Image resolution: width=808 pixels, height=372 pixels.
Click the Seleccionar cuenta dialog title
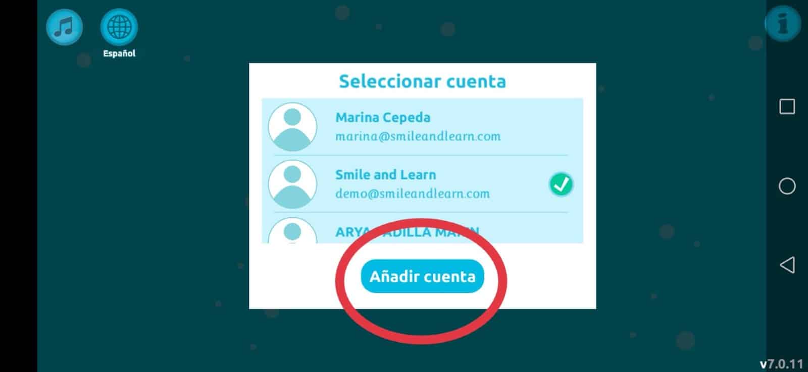(422, 81)
